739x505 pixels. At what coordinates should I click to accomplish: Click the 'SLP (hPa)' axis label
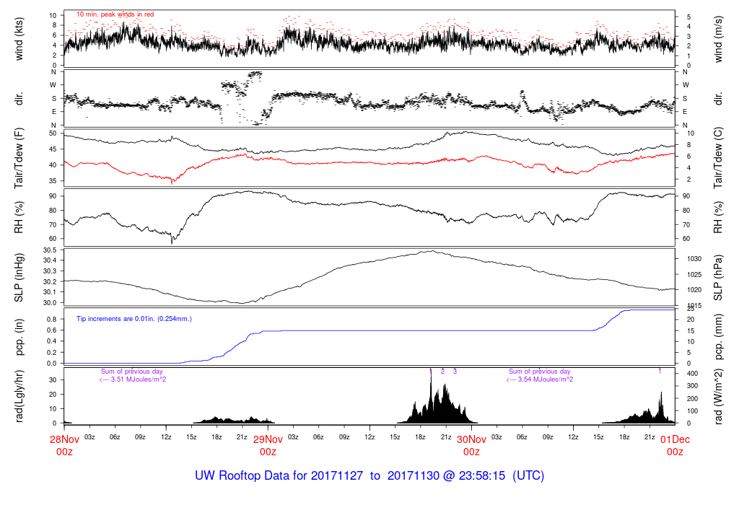pyautogui.click(x=718, y=278)
